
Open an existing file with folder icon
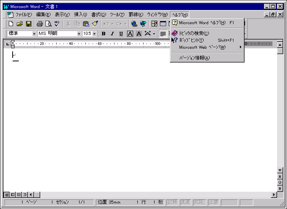(20, 24)
